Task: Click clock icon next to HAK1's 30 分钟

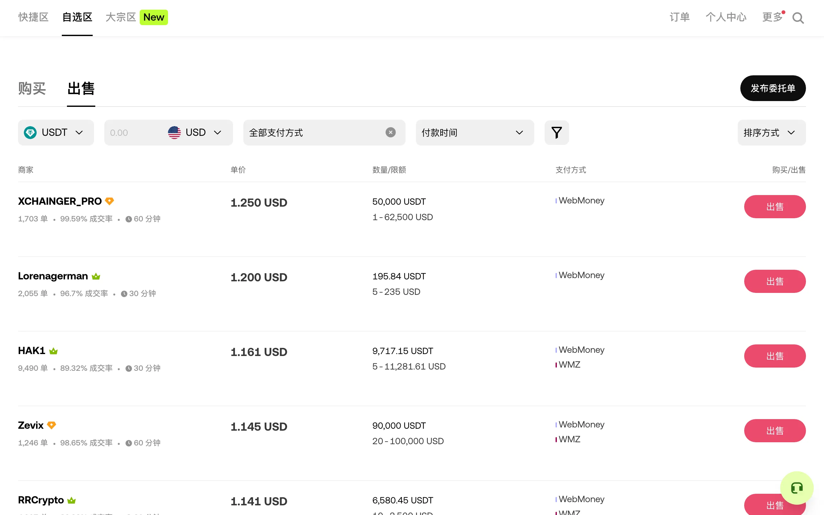Action: tap(129, 369)
